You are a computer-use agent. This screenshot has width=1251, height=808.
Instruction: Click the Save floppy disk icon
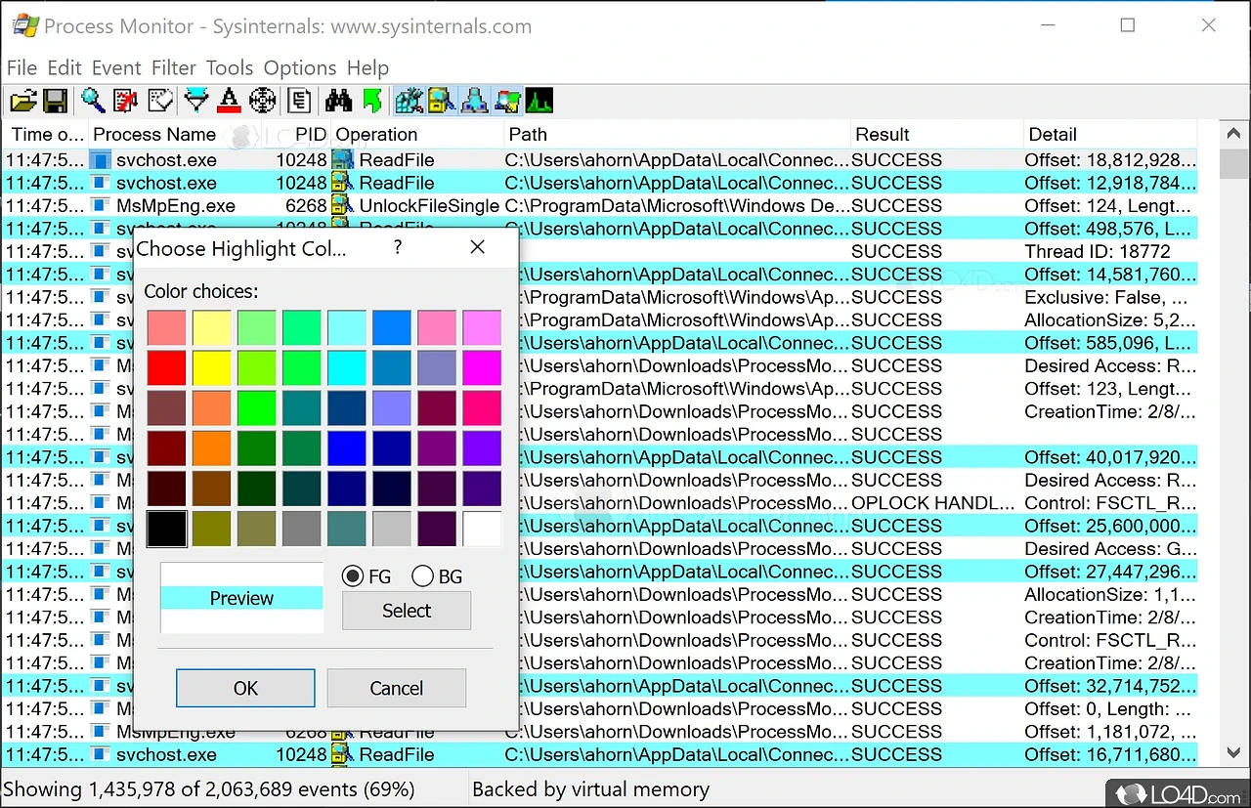click(x=54, y=100)
